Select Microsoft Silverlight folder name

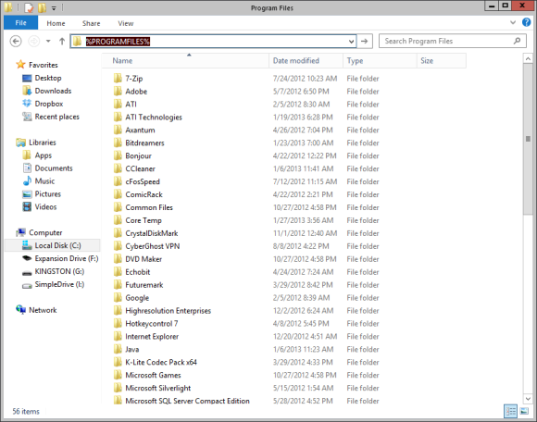pyautogui.click(x=158, y=388)
